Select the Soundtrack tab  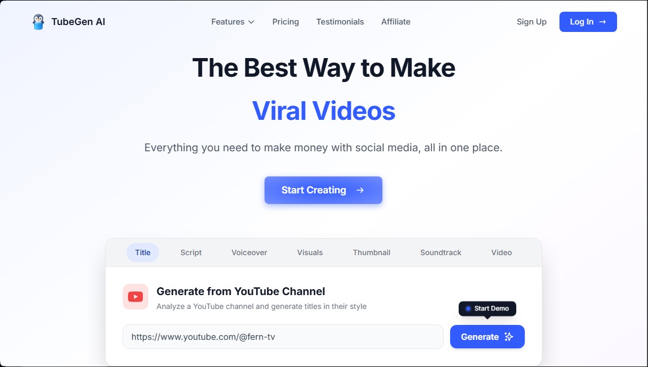[x=441, y=252]
